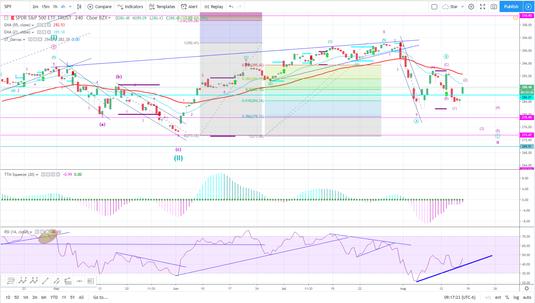Open chart settings gear in top toolbar
The image size is (535, 303).
(x=471, y=6)
